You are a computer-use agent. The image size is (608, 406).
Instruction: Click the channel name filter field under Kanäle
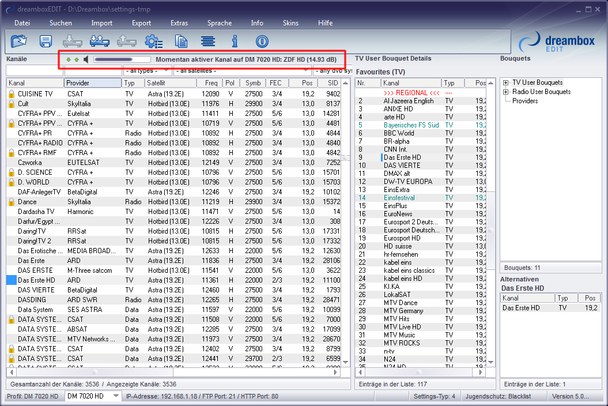35,70
